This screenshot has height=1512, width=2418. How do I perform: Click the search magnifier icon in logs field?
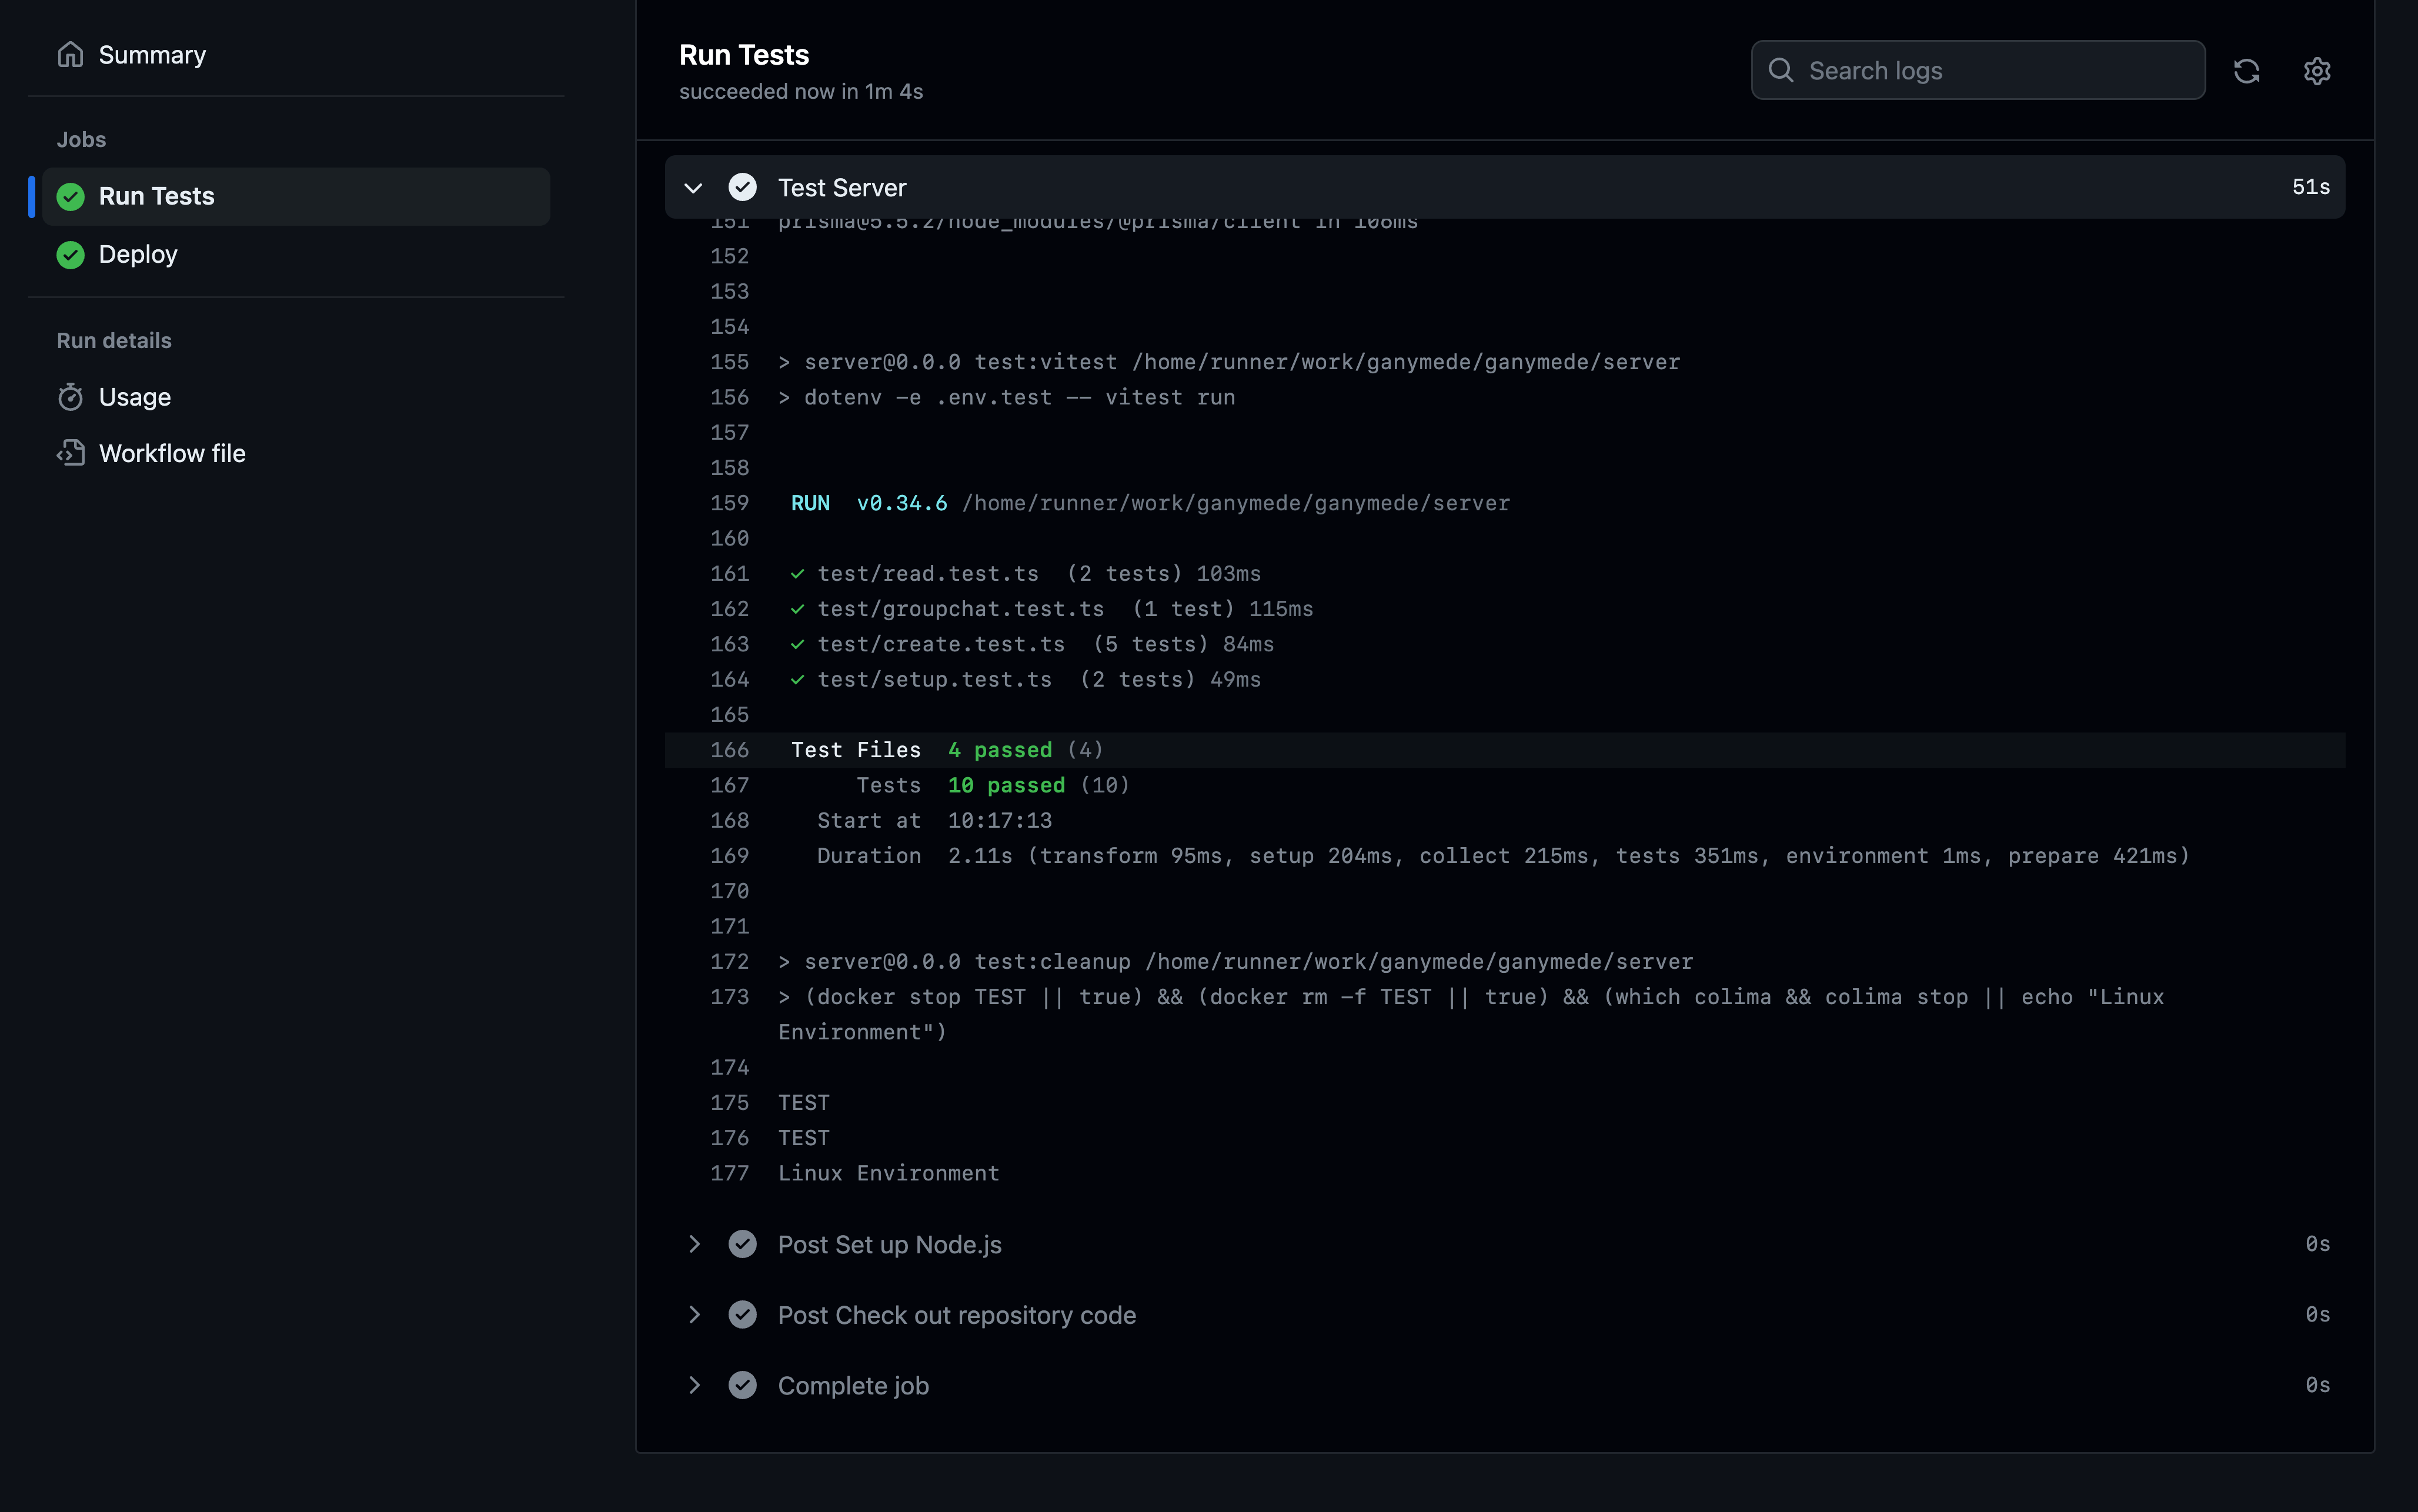point(1780,70)
